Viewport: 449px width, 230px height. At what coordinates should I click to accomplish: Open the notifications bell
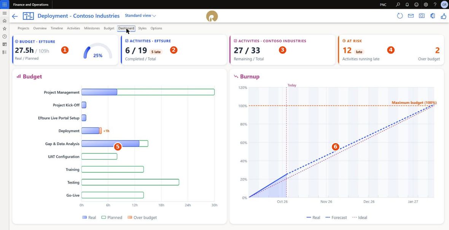[x=407, y=5]
